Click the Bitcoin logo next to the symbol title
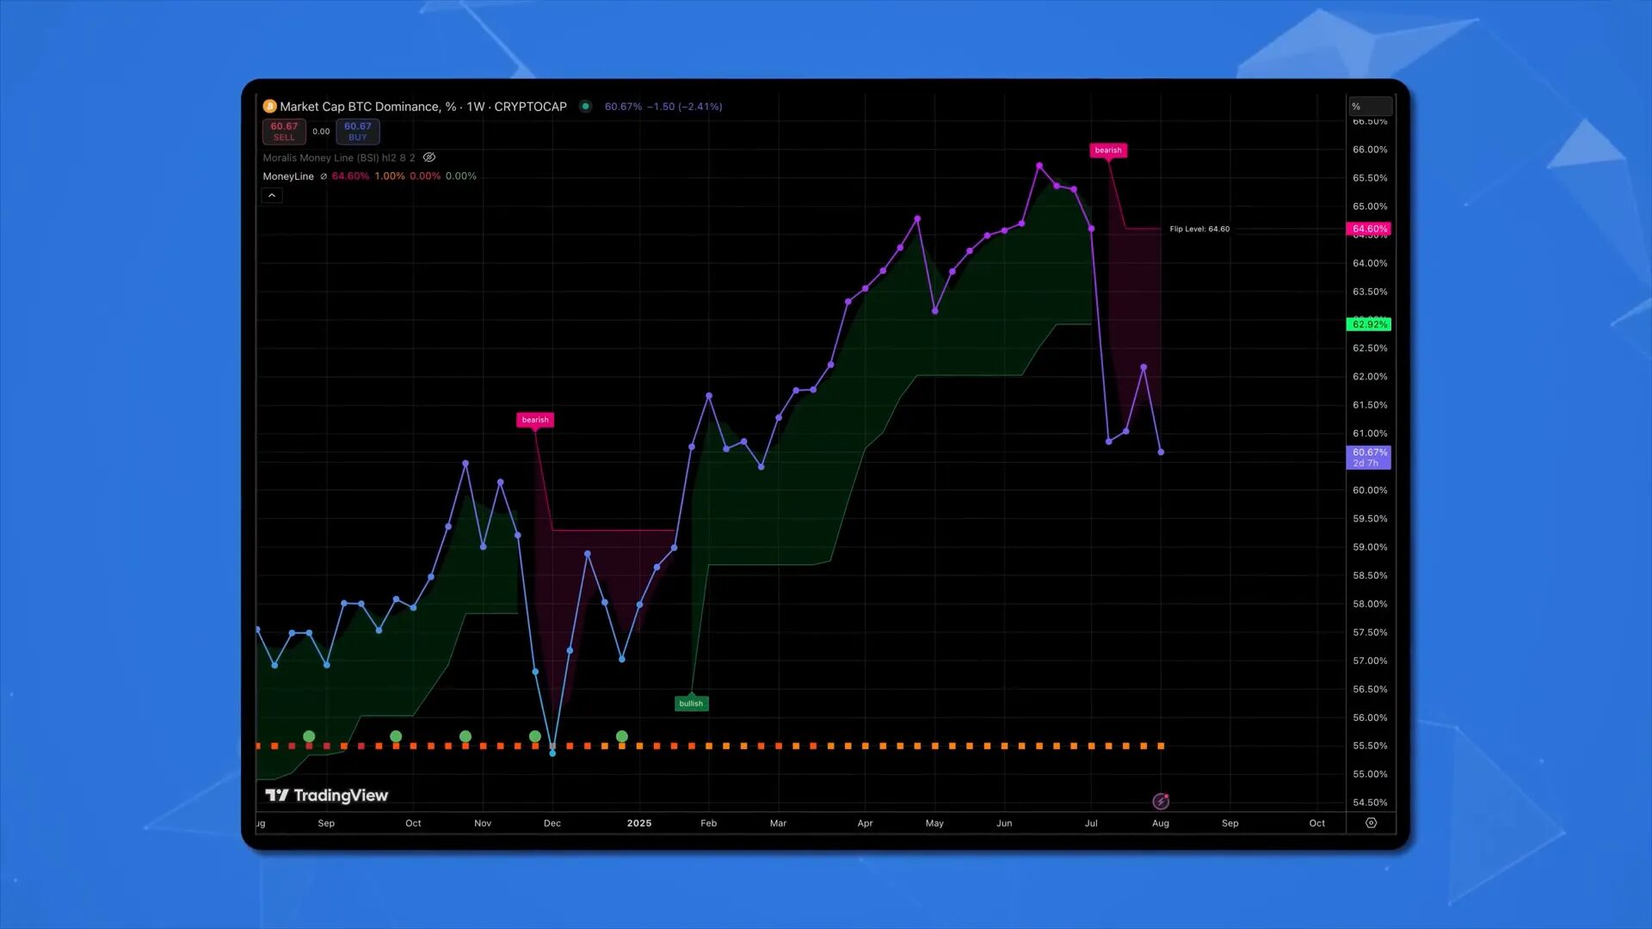Viewport: 1652px width, 929px height. point(269,107)
